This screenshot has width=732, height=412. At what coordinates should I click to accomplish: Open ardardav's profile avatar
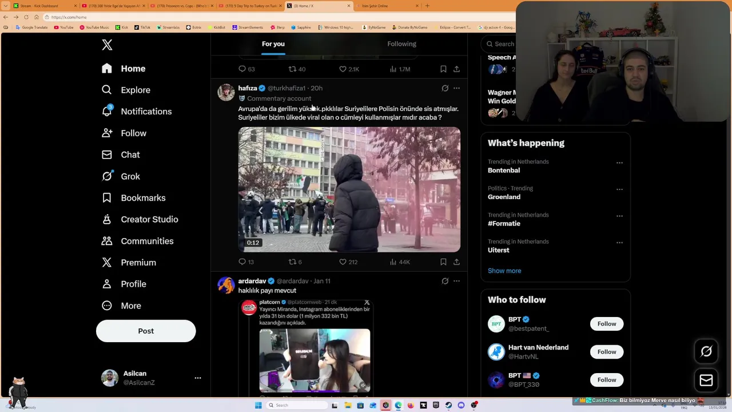pos(226,285)
